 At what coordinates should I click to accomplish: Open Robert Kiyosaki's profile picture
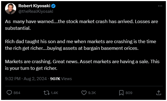(11, 9)
